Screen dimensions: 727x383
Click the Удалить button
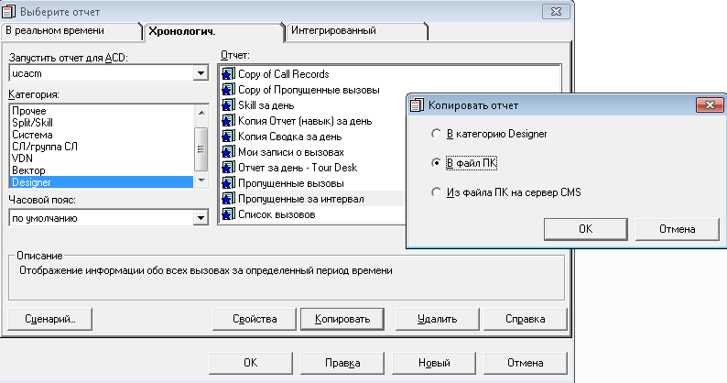click(438, 320)
